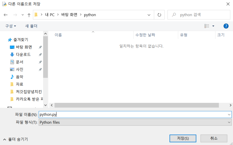Click pin icon beside 바탕 화면
Viewport: 233px width, 145px height.
coord(40,47)
